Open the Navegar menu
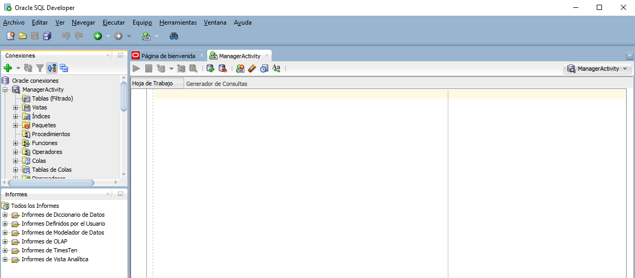 point(83,23)
